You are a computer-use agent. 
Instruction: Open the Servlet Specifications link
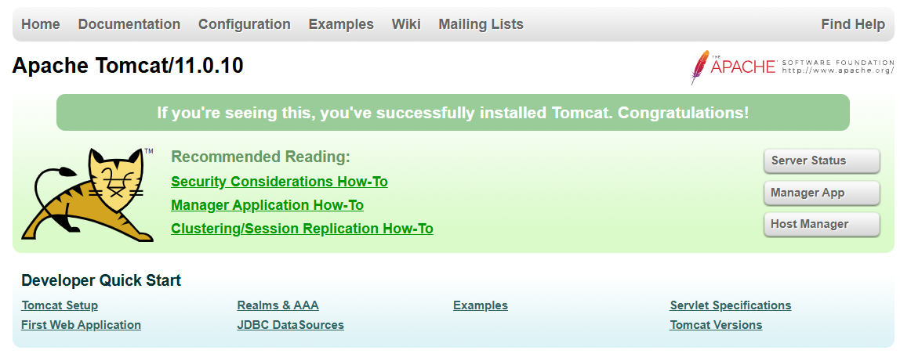point(731,305)
